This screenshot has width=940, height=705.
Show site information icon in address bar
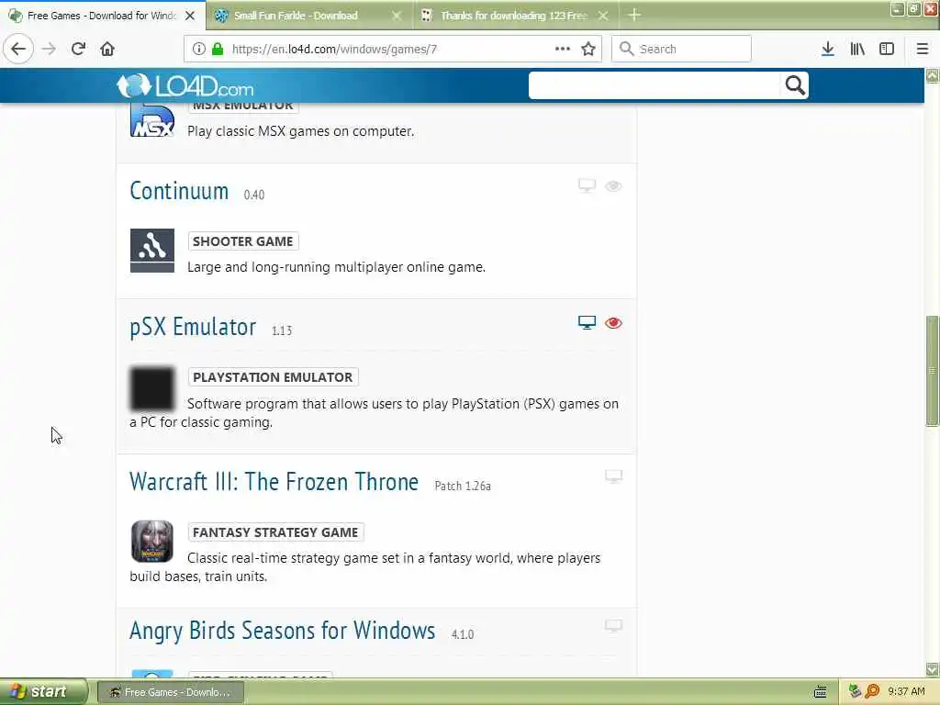pyautogui.click(x=199, y=50)
